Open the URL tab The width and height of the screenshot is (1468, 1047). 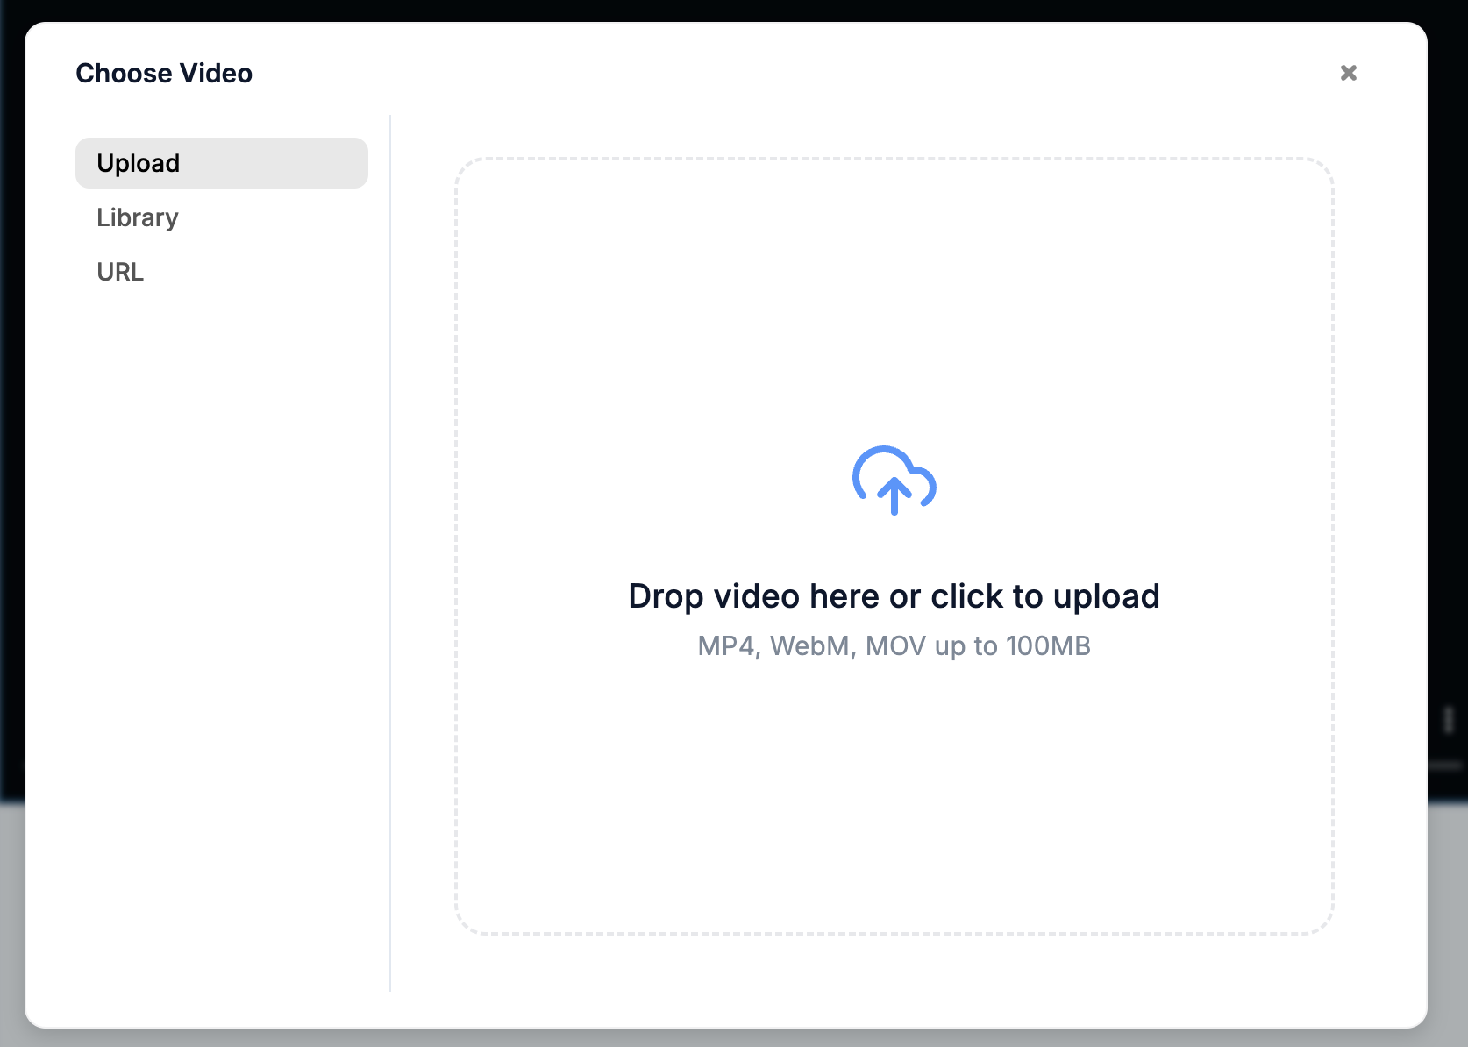click(120, 272)
